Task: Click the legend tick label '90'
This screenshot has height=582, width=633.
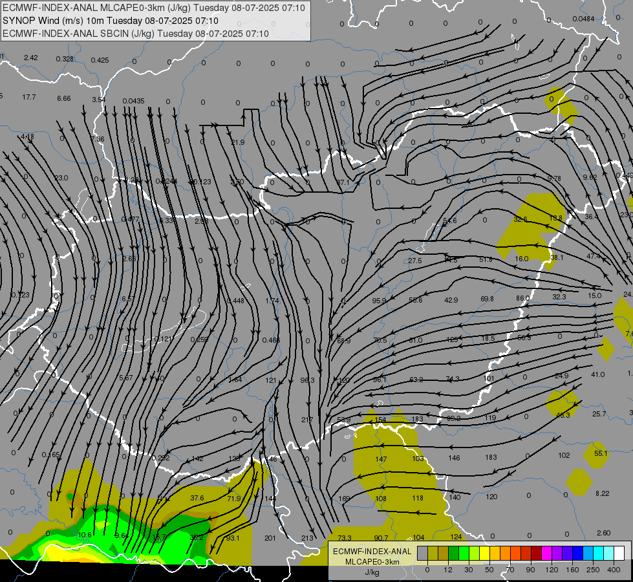Action: (x=530, y=570)
